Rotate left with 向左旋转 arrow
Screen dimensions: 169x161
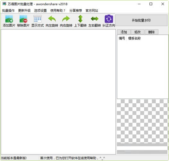click(52, 19)
